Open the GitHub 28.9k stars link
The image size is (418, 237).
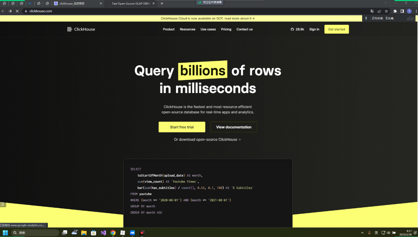coord(297,29)
